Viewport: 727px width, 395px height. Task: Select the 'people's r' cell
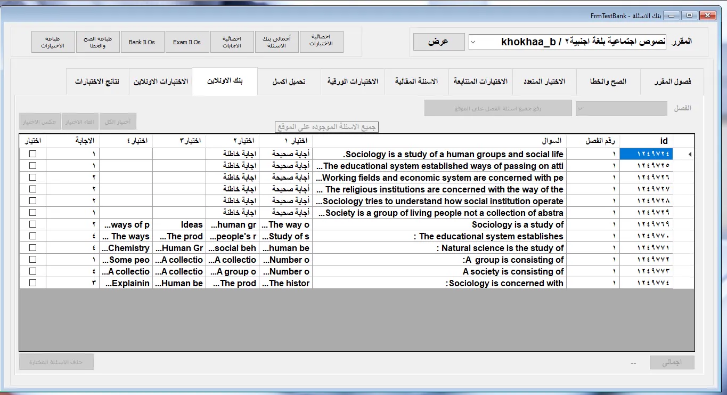(233, 236)
